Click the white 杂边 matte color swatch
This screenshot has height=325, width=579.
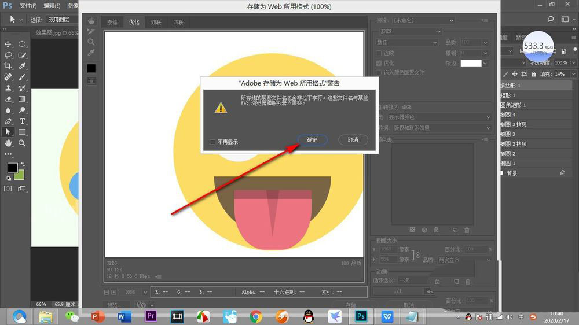pos(471,63)
